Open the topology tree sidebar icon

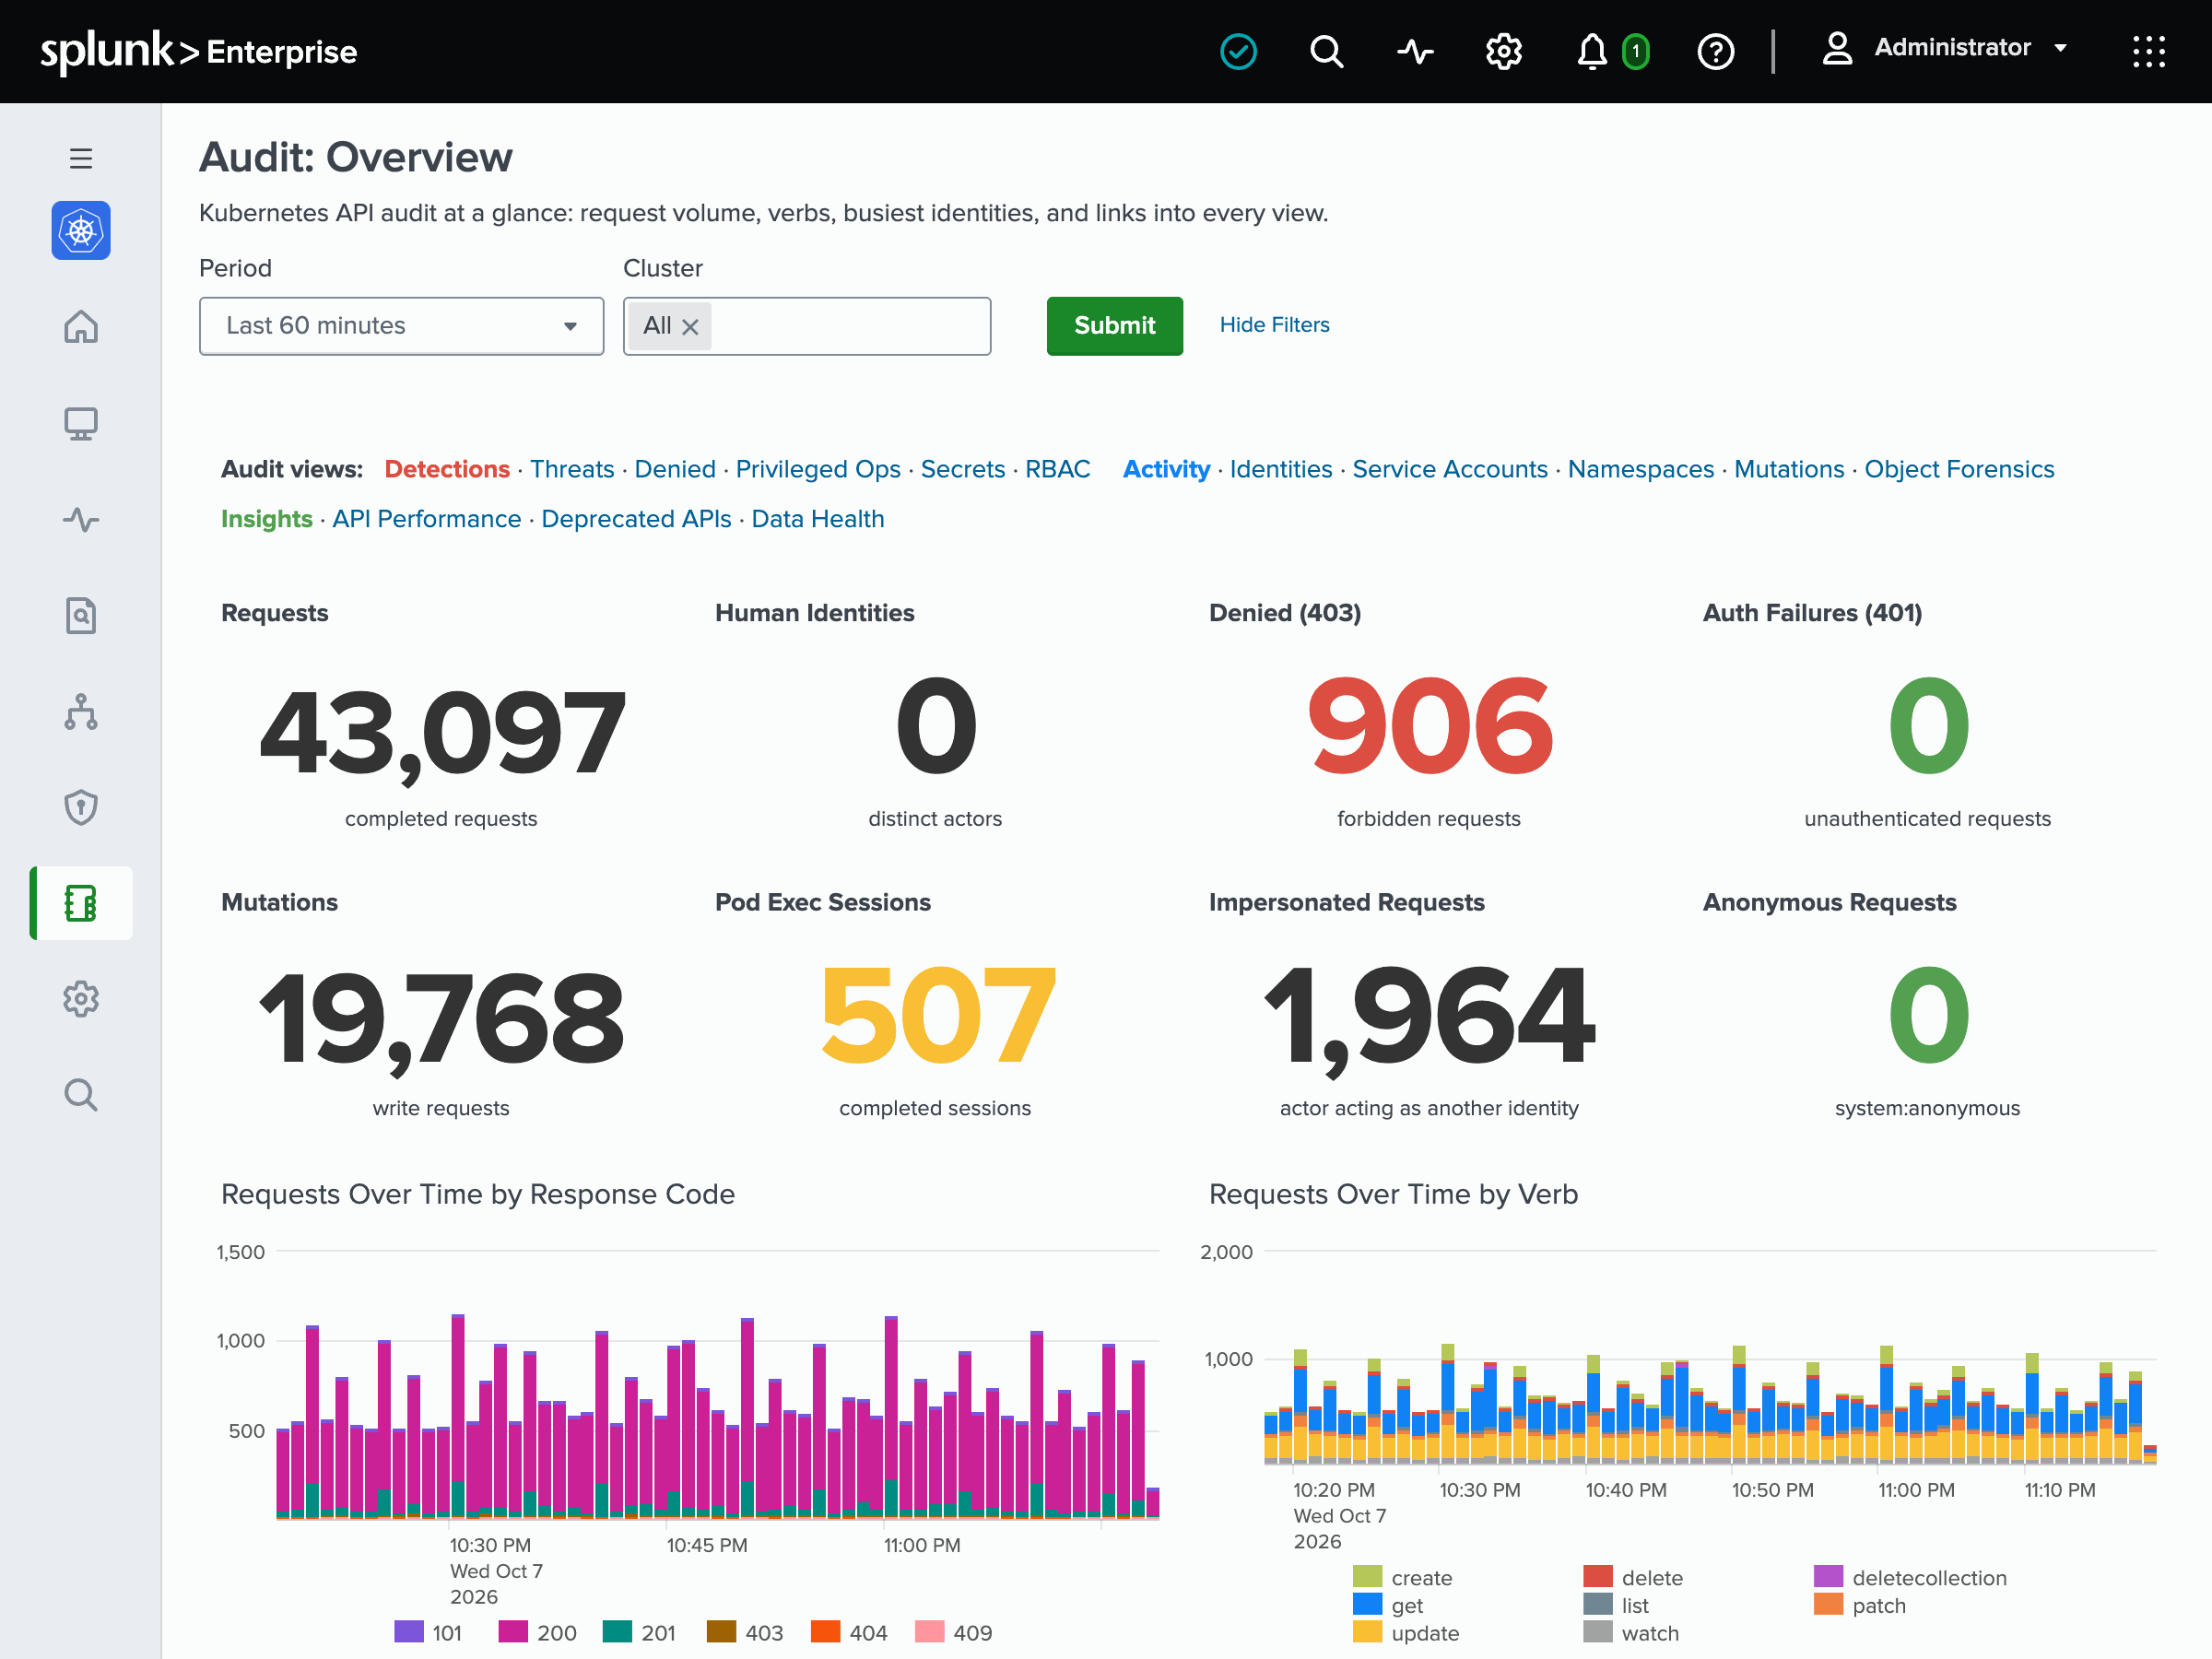81,711
